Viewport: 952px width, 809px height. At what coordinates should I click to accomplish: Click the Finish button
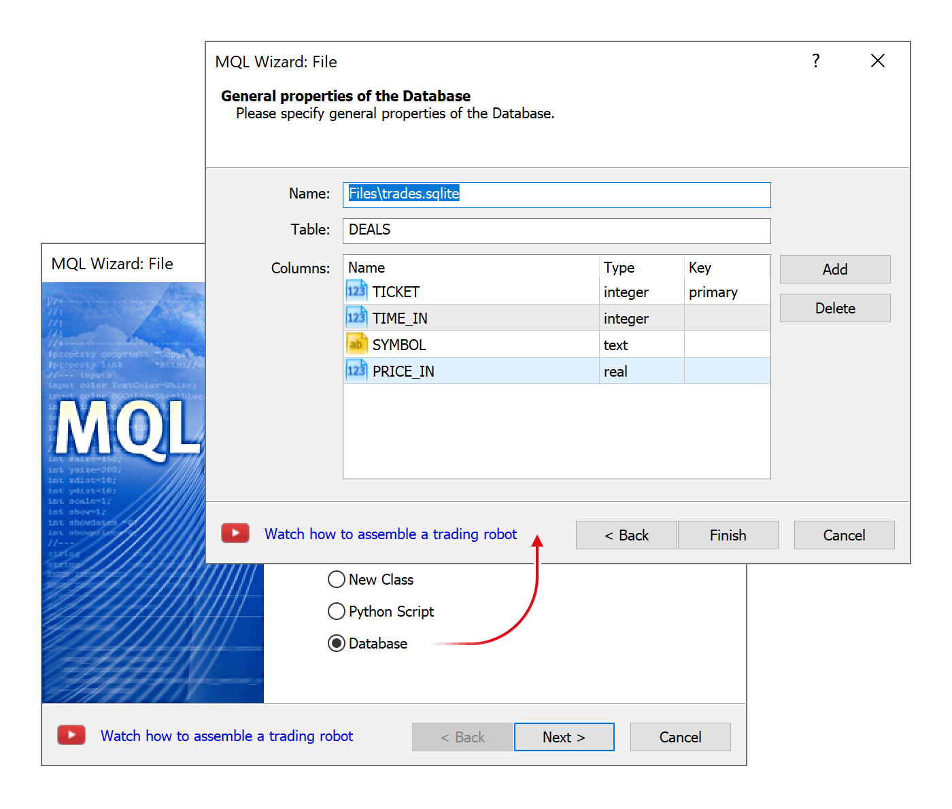(728, 535)
